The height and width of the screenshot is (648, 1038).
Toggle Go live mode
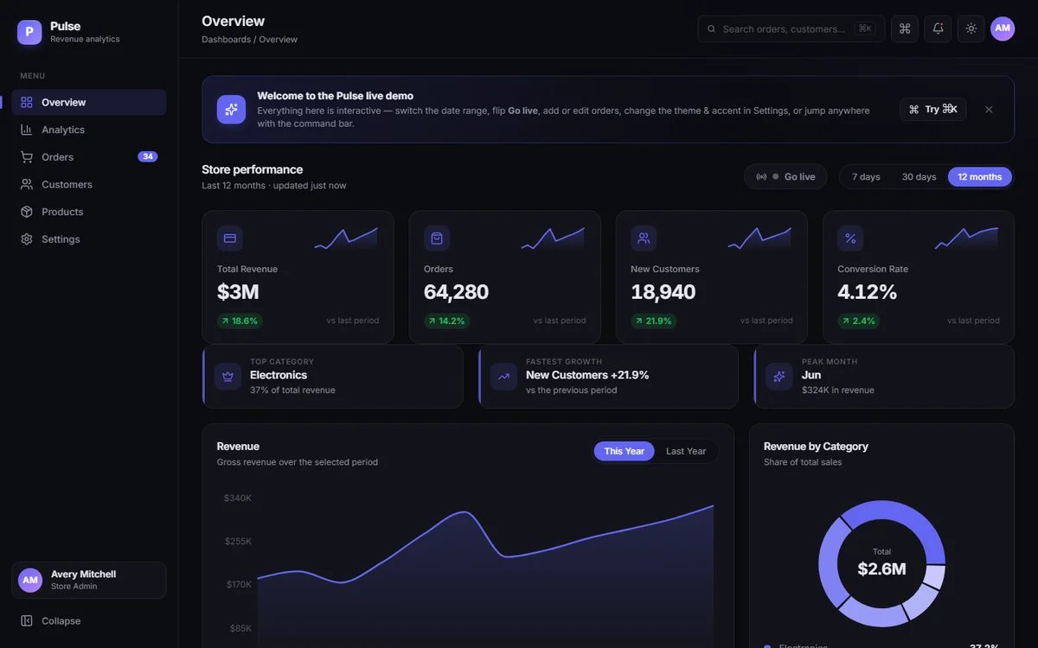785,177
